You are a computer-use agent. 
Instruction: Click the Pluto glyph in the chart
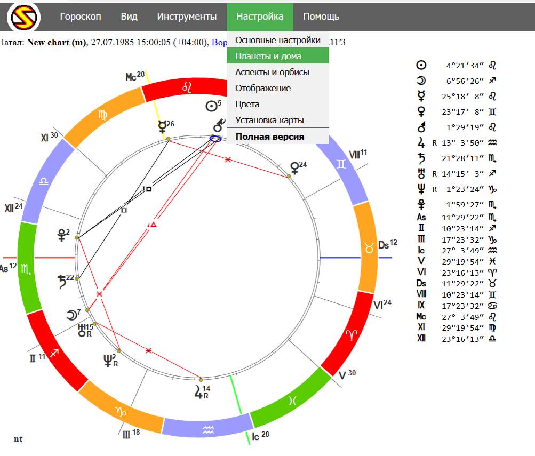(62, 236)
